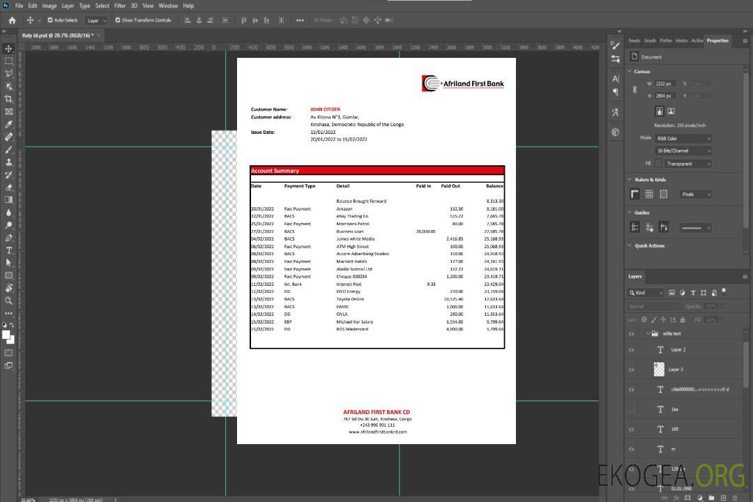Uncheck Show Transform Controls

point(118,20)
